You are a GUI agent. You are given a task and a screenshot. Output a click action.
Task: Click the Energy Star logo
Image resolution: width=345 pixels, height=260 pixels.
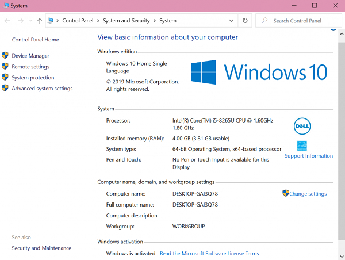[302, 146]
